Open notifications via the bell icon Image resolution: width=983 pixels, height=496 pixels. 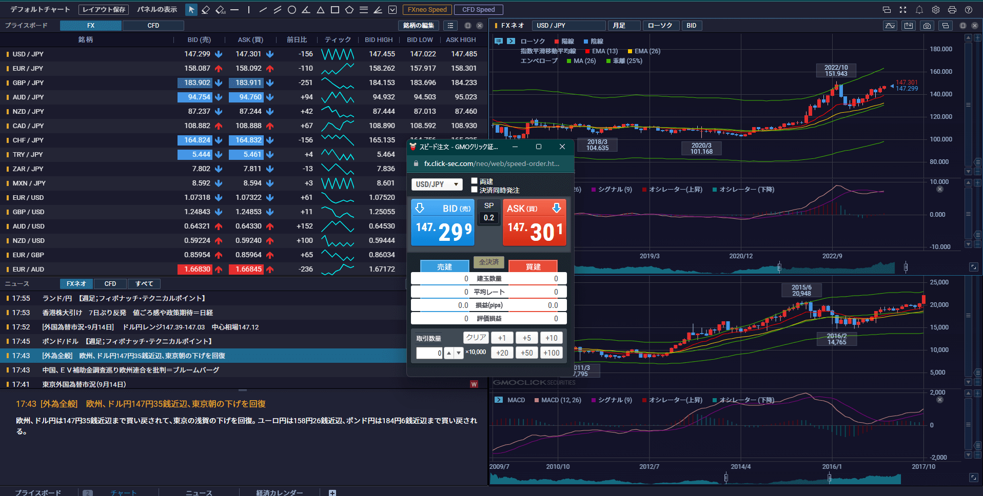coord(919,9)
